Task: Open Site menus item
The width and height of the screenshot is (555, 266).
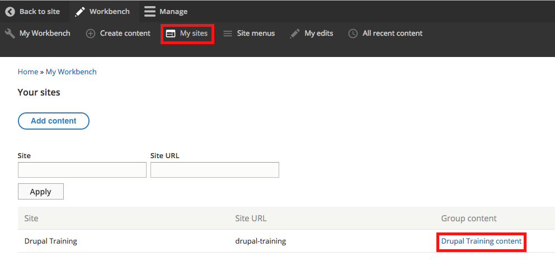Action: [256, 34]
